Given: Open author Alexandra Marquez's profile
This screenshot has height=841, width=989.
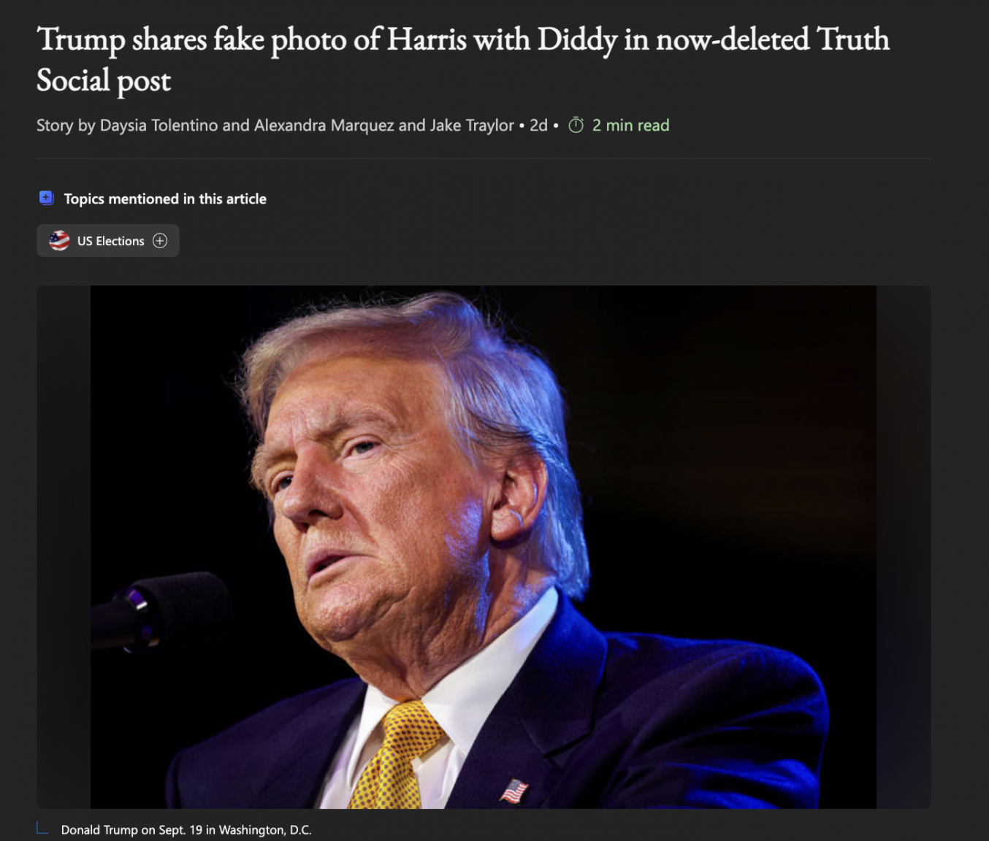Looking at the screenshot, I should (x=324, y=126).
